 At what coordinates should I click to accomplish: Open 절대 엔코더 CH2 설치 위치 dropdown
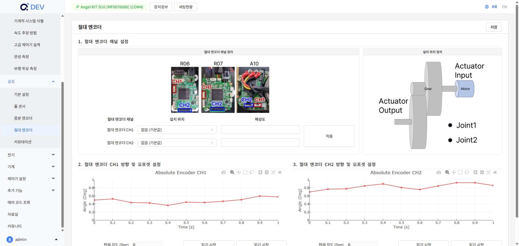[x=177, y=143]
